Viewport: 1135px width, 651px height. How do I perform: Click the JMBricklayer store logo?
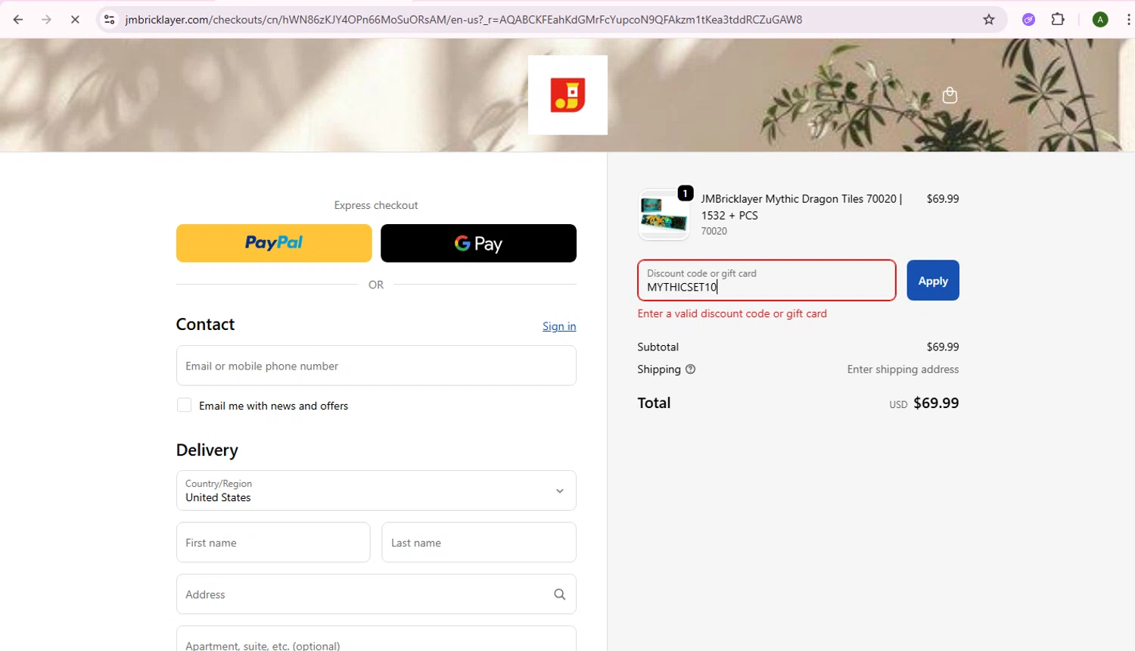click(x=567, y=95)
